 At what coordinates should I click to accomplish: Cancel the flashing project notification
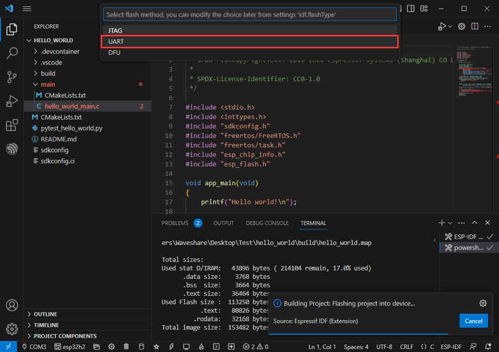pyautogui.click(x=473, y=321)
